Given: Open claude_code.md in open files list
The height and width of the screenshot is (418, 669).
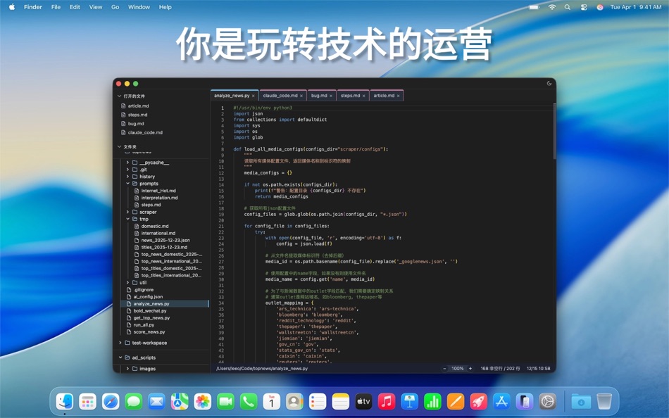Looking at the screenshot, I should point(145,133).
